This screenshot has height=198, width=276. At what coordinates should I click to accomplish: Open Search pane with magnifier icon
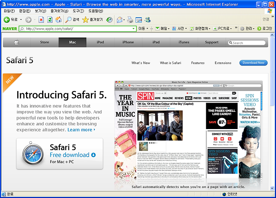(68, 20)
